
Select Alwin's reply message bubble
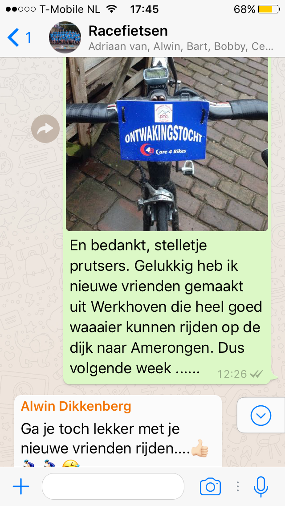pyautogui.click(x=118, y=431)
